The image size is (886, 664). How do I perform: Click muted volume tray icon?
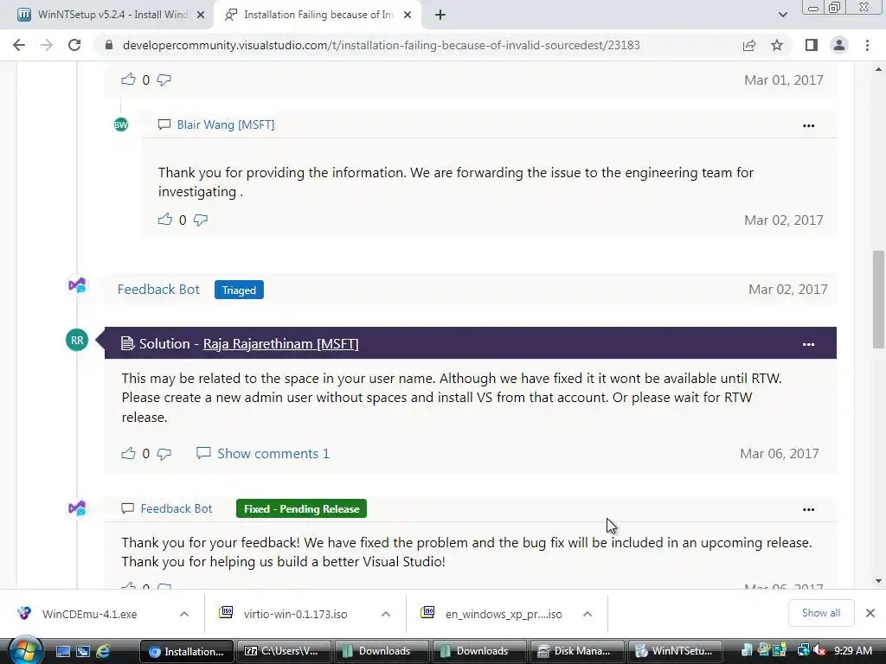pyautogui.click(x=819, y=651)
